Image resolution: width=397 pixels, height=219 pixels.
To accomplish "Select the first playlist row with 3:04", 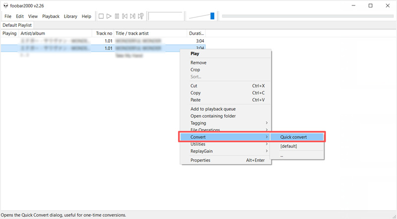I will pyautogui.click(x=103, y=41).
